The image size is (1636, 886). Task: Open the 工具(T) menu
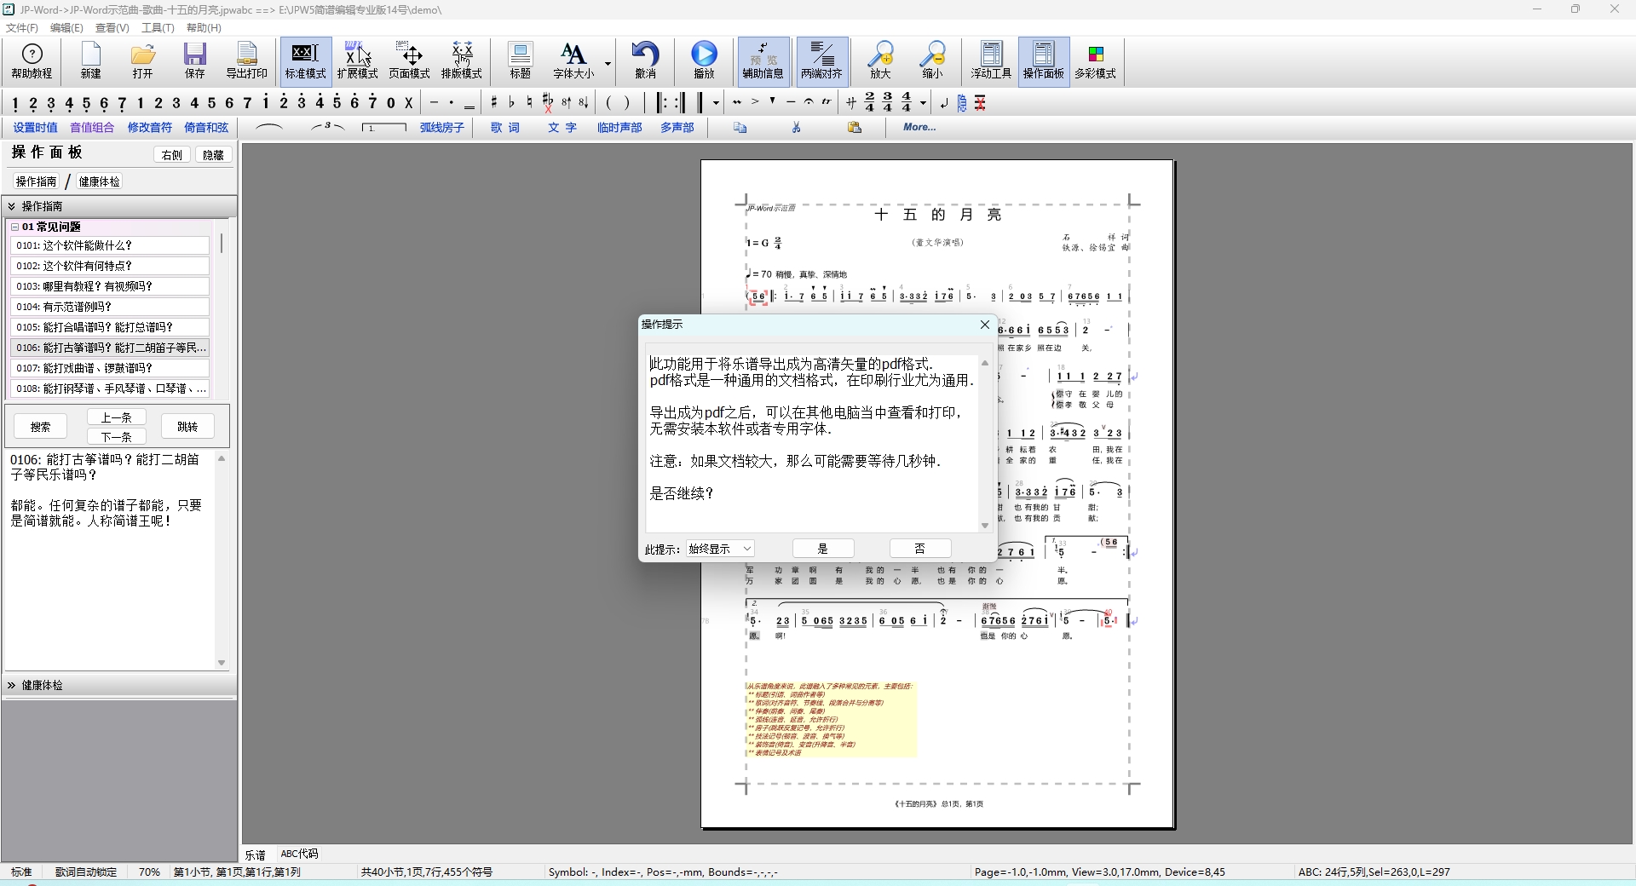pyautogui.click(x=158, y=28)
